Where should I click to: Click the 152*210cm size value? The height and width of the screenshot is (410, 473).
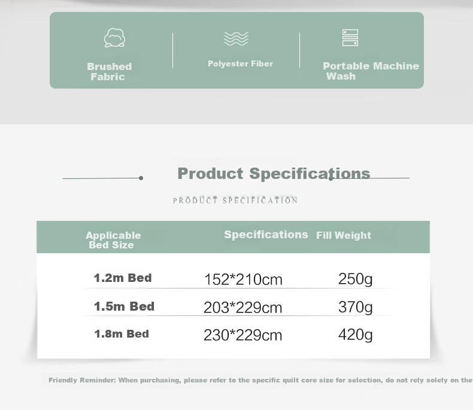coord(243,279)
